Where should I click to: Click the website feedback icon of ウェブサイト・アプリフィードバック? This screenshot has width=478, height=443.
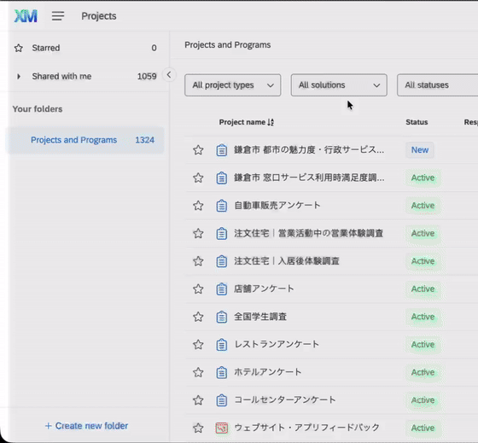222,428
